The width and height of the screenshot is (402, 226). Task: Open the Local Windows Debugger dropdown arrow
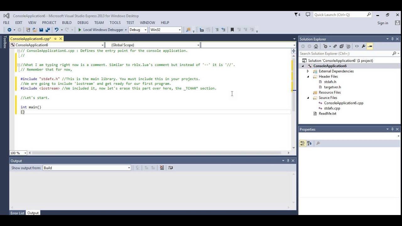(126, 30)
